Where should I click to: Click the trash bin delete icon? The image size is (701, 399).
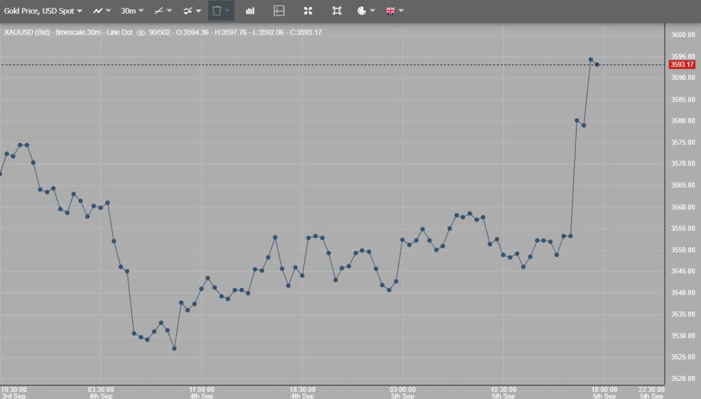(x=217, y=11)
